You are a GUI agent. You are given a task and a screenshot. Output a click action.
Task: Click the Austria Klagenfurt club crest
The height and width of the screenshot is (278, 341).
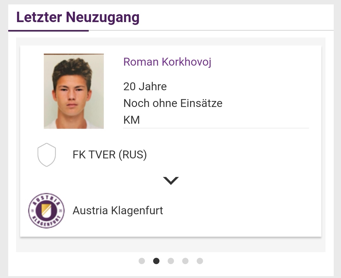point(46,210)
